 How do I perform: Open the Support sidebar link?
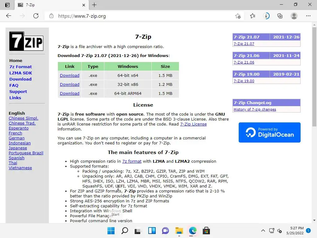18,91
